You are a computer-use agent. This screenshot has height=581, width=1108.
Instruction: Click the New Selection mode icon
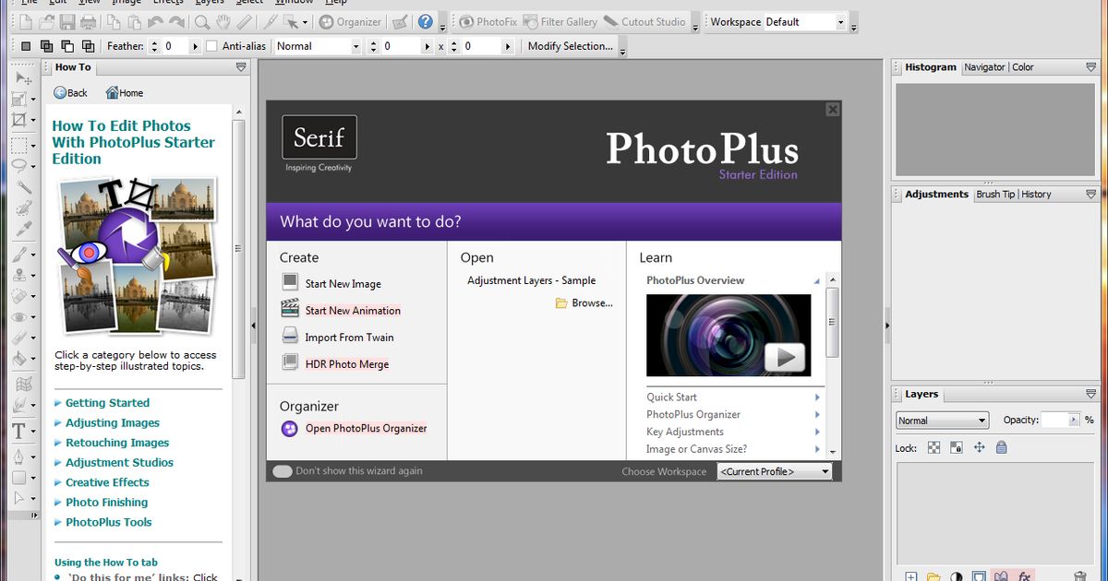[x=26, y=46]
